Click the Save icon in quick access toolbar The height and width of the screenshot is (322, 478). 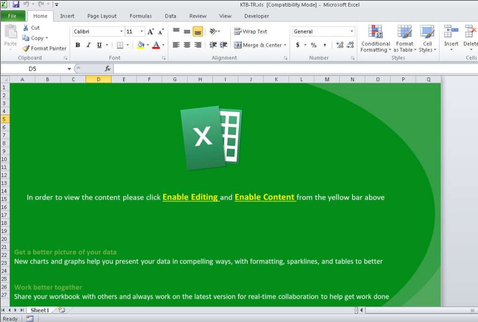coord(16,4)
